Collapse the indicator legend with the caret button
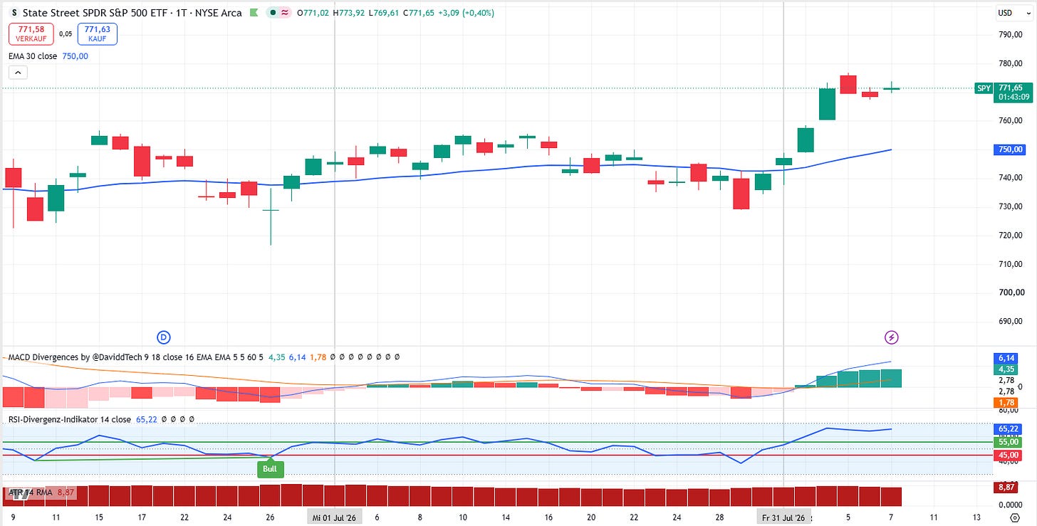This screenshot has width=1037, height=526. (x=18, y=72)
